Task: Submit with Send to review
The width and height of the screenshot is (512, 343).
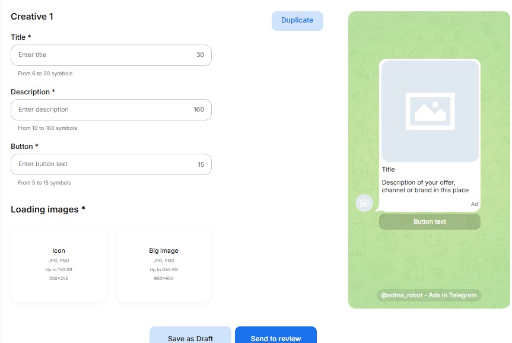Action: [x=275, y=336]
